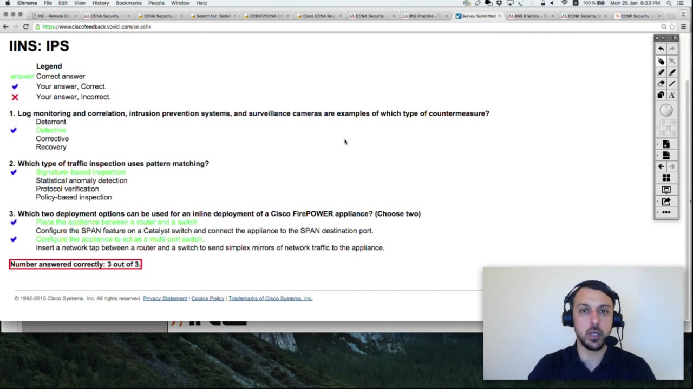Switch to the Cisco CCNA Routing tab
The height and width of the screenshot is (389, 693).
(x=319, y=16)
